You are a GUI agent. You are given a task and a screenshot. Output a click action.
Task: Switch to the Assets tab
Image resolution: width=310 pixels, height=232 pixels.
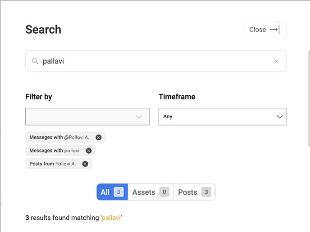pos(151,192)
